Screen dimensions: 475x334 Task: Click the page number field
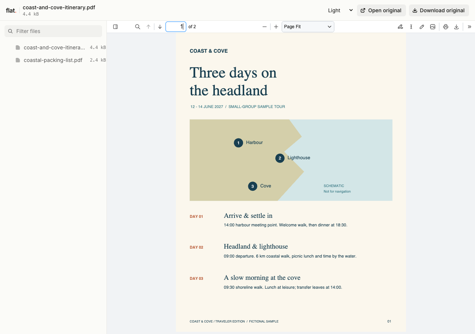pos(176,27)
